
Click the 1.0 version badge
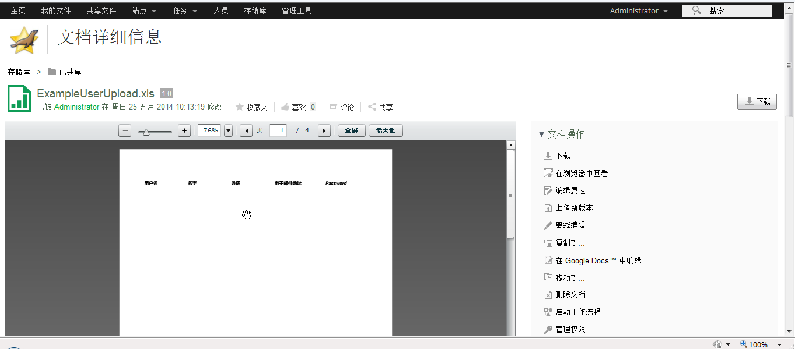pyautogui.click(x=167, y=94)
